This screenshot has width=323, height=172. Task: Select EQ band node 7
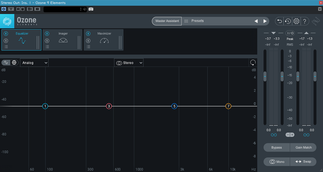click(228, 106)
